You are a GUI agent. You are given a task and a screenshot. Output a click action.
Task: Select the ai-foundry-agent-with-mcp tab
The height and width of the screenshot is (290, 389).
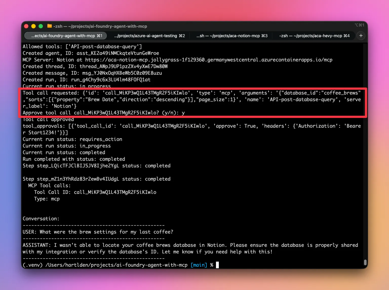66,36
